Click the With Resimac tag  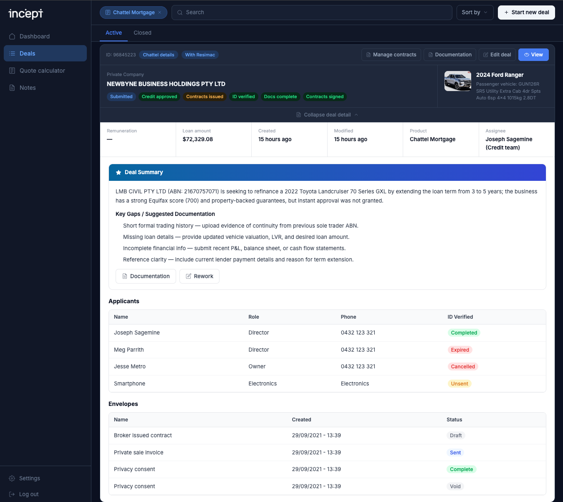(200, 55)
